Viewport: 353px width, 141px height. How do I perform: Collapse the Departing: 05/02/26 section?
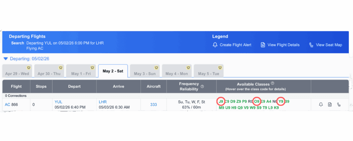tap(6, 59)
